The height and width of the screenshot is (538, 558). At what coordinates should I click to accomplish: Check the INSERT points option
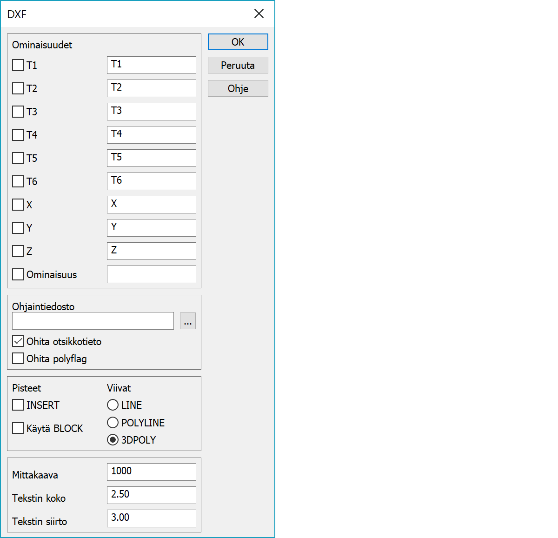point(18,405)
